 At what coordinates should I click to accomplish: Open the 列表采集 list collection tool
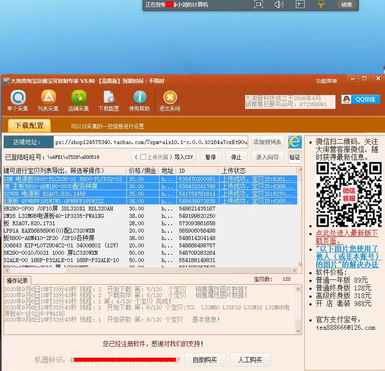tap(48, 101)
